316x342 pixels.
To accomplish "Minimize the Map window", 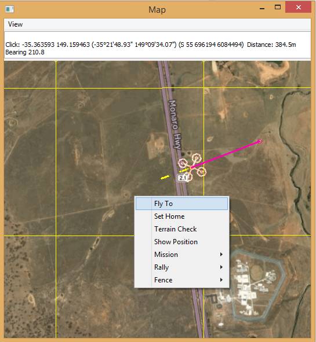I will 262,8.
